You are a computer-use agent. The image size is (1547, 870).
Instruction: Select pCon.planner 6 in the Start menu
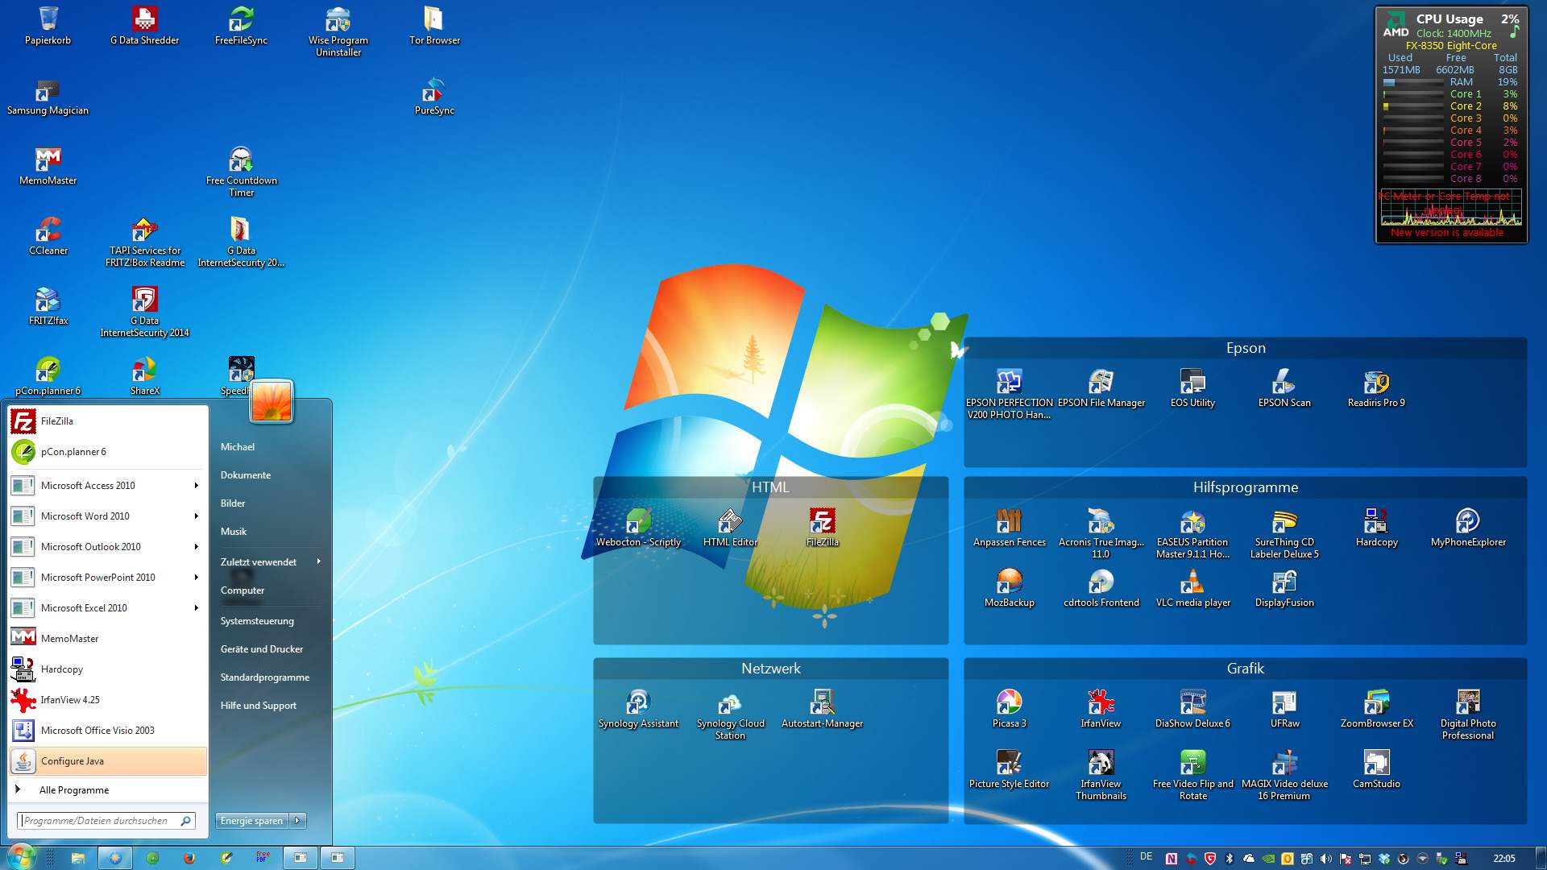(x=108, y=452)
